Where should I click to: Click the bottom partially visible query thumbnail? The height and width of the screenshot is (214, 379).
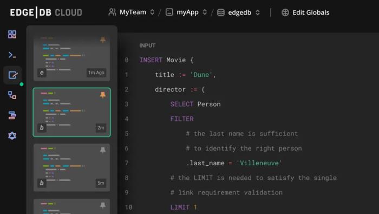click(72, 206)
